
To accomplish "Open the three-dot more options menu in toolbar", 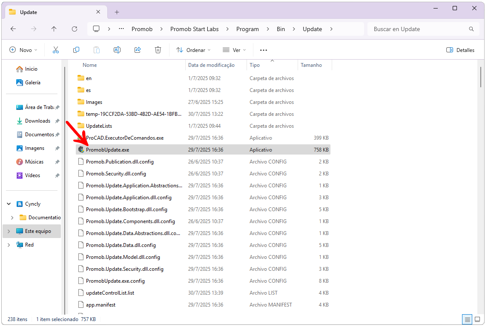I will click(x=264, y=50).
